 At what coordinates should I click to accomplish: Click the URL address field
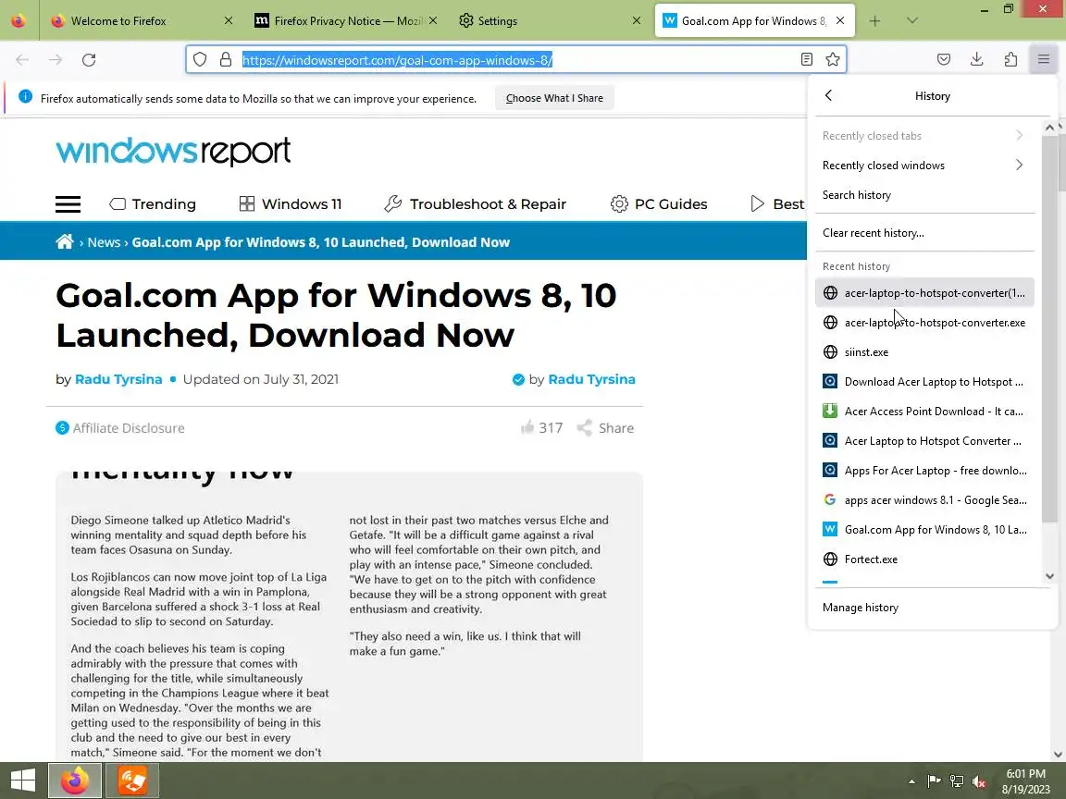(516, 60)
